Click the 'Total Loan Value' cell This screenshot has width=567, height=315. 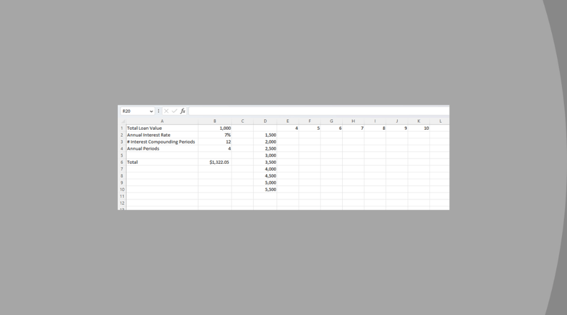tap(162, 128)
